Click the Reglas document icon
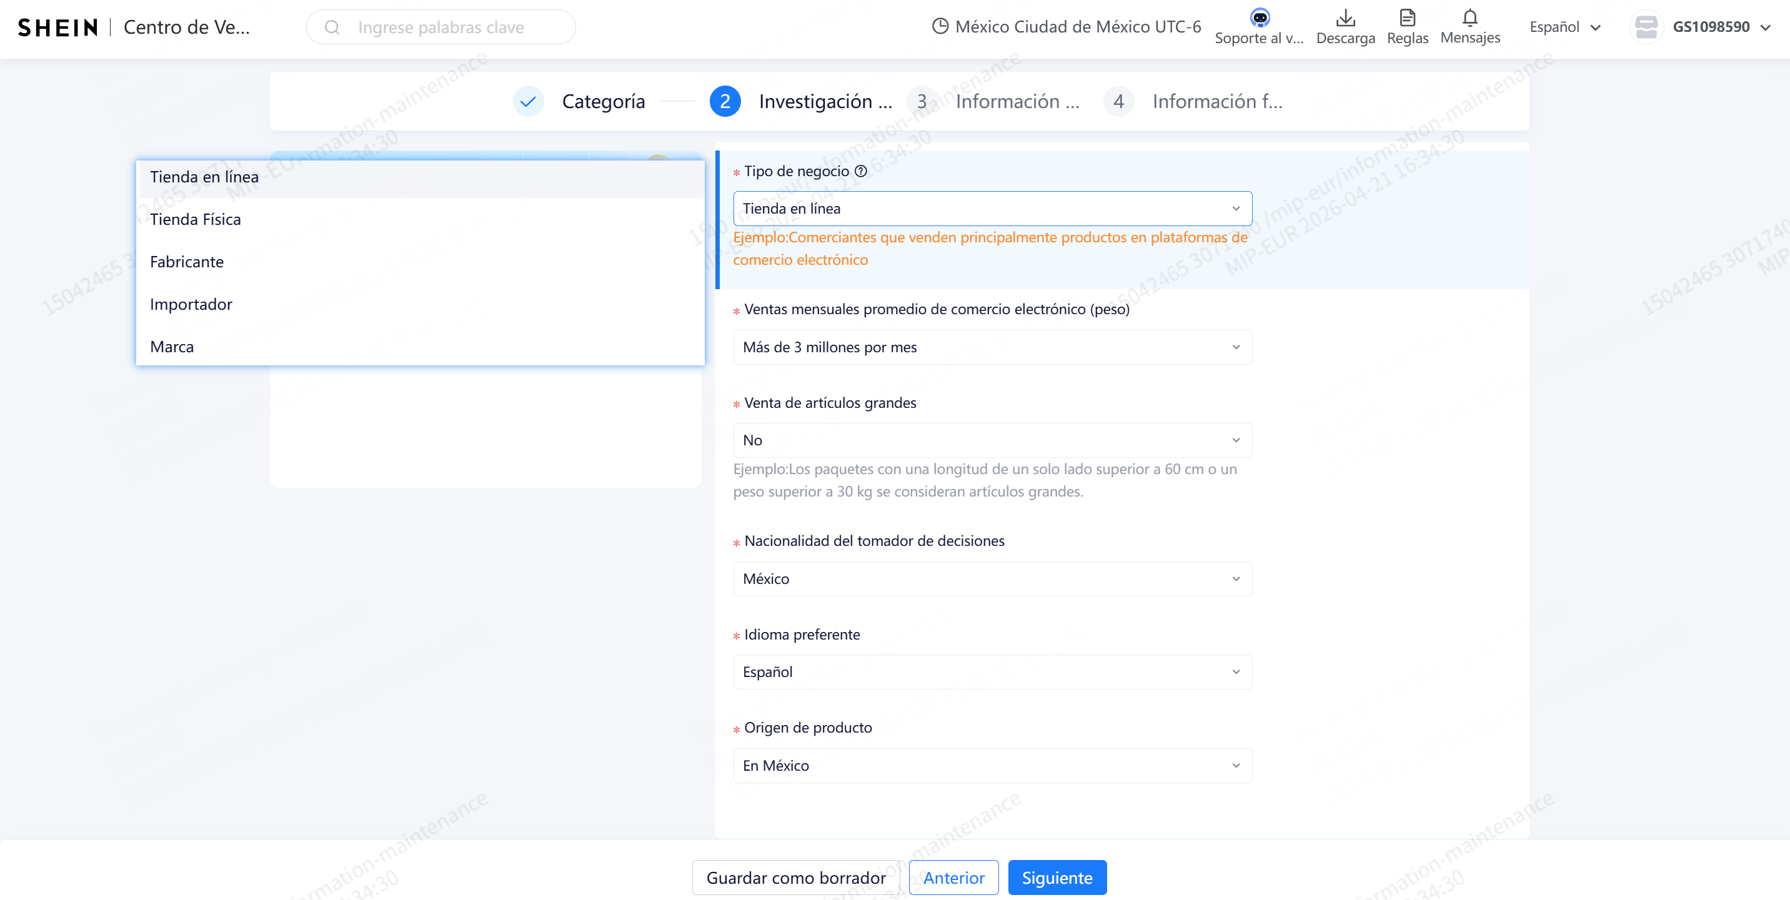The height and width of the screenshot is (900, 1790). [1407, 18]
